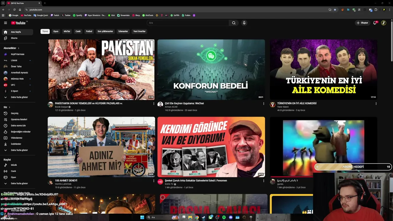Play the Kendimi Görünce Vay Be thumbnail
Image resolution: width=393 pixels, height=221 pixels.
(x=211, y=147)
